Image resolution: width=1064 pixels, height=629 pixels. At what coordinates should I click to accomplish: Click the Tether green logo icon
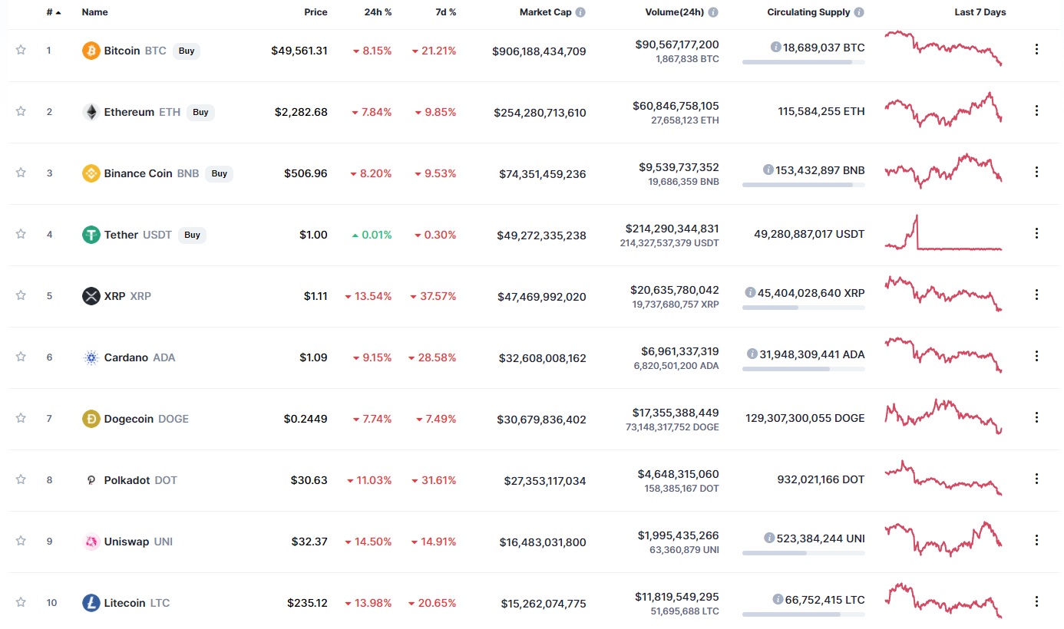(x=91, y=235)
